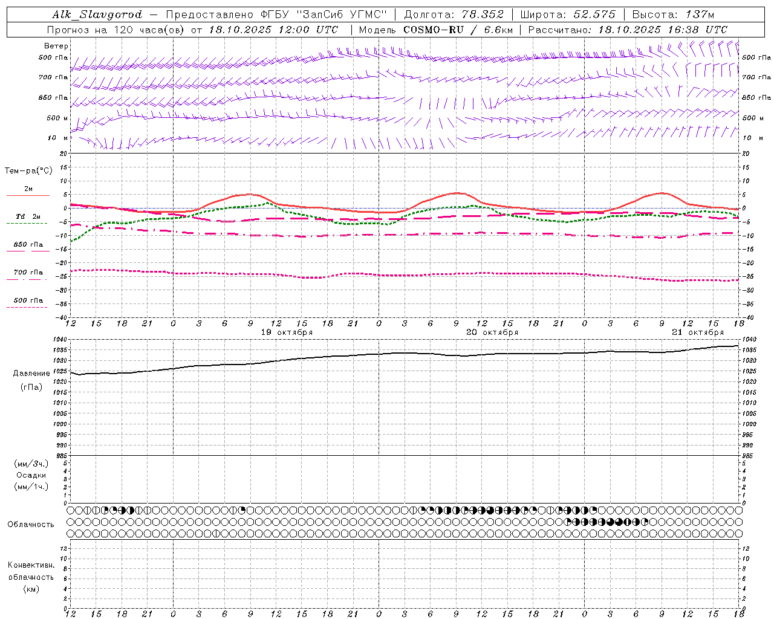Click the "Осадки" precipitation label
The height and width of the screenshot is (619, 774).
pos(31,475)
